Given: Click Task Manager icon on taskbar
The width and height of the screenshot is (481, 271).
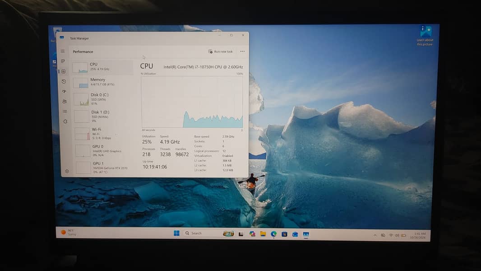Looking at the screenshot, I should coord(306,234).
